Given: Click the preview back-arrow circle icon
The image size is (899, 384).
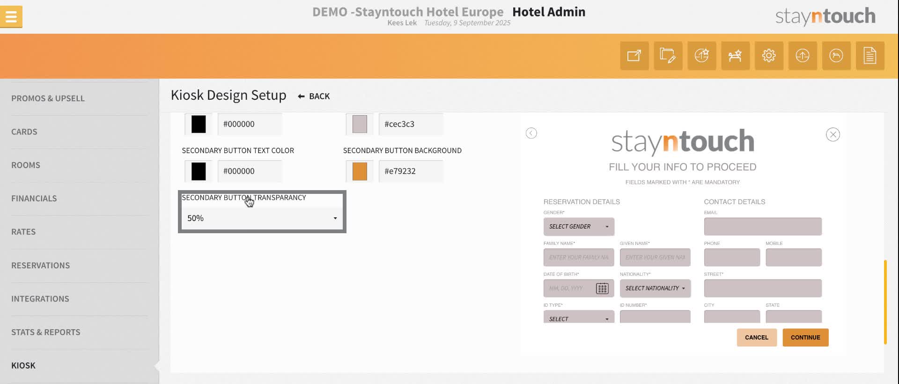Looking at the screenshot, I should (531, 133).
